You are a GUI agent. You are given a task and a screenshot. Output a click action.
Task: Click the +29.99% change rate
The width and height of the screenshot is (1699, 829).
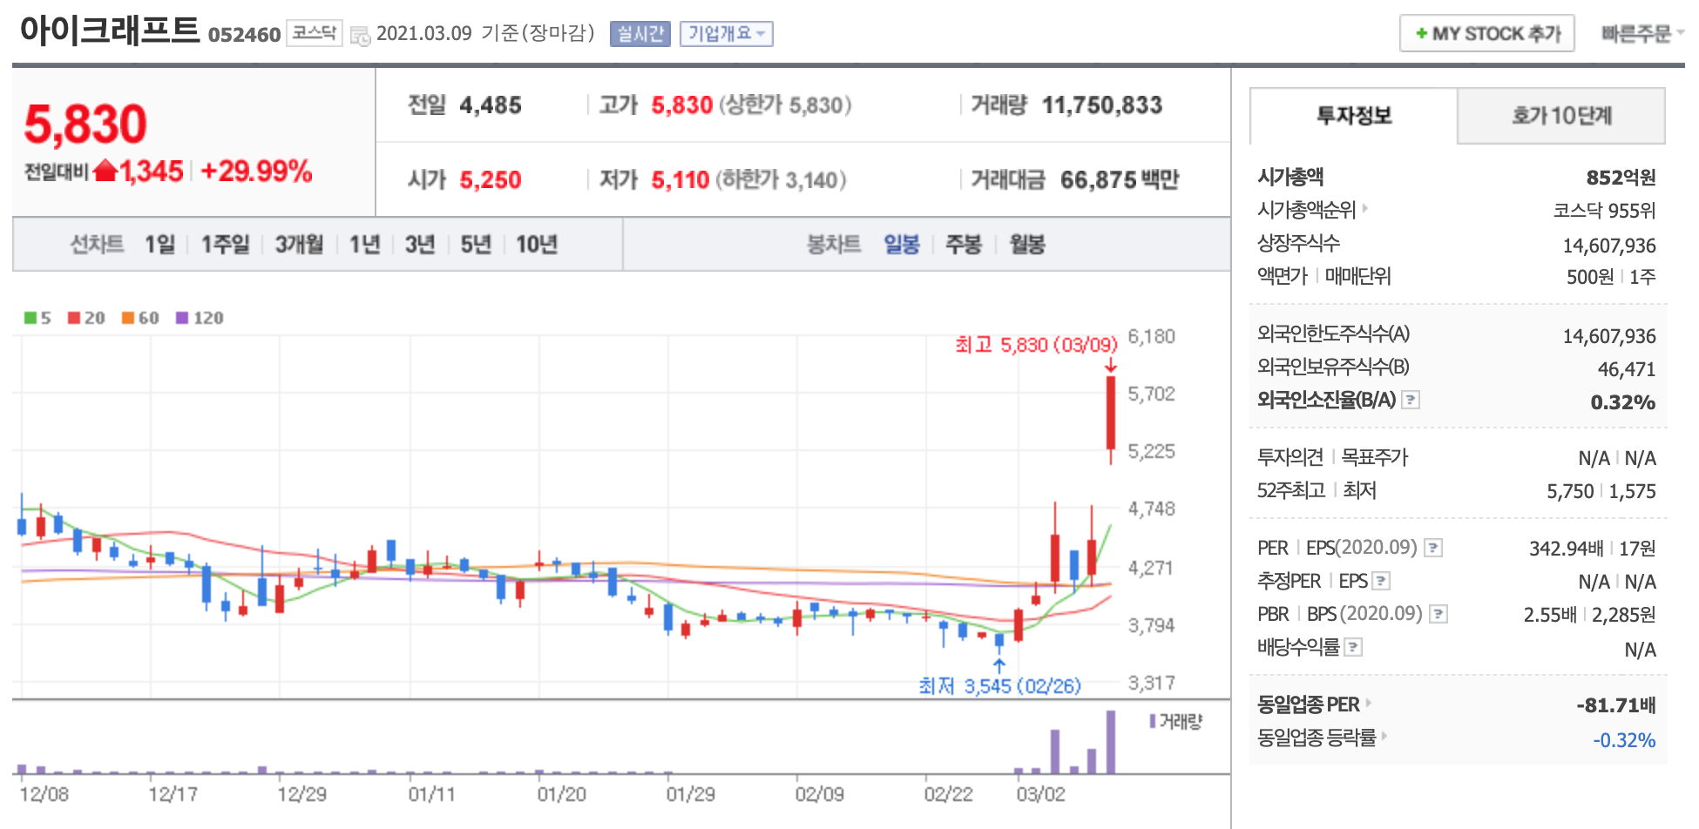(256, 171)
